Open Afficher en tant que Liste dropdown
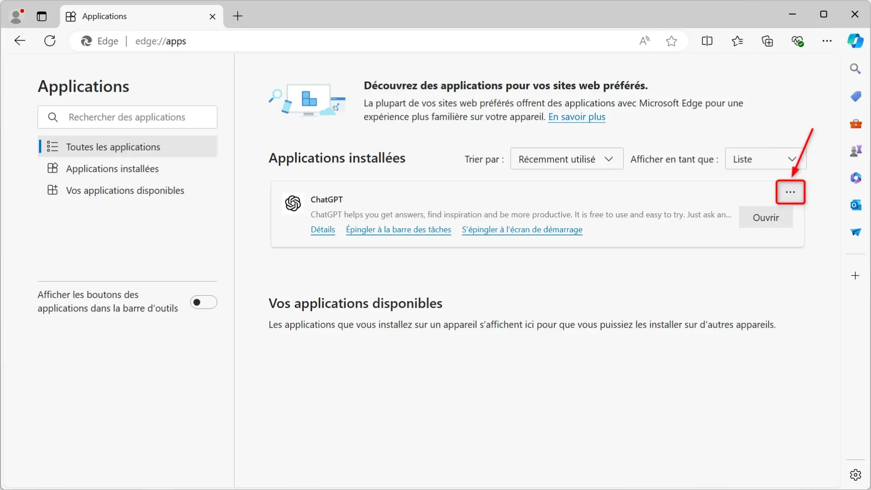This screenshot has width=871, height=490. click(x=765, y=159)
